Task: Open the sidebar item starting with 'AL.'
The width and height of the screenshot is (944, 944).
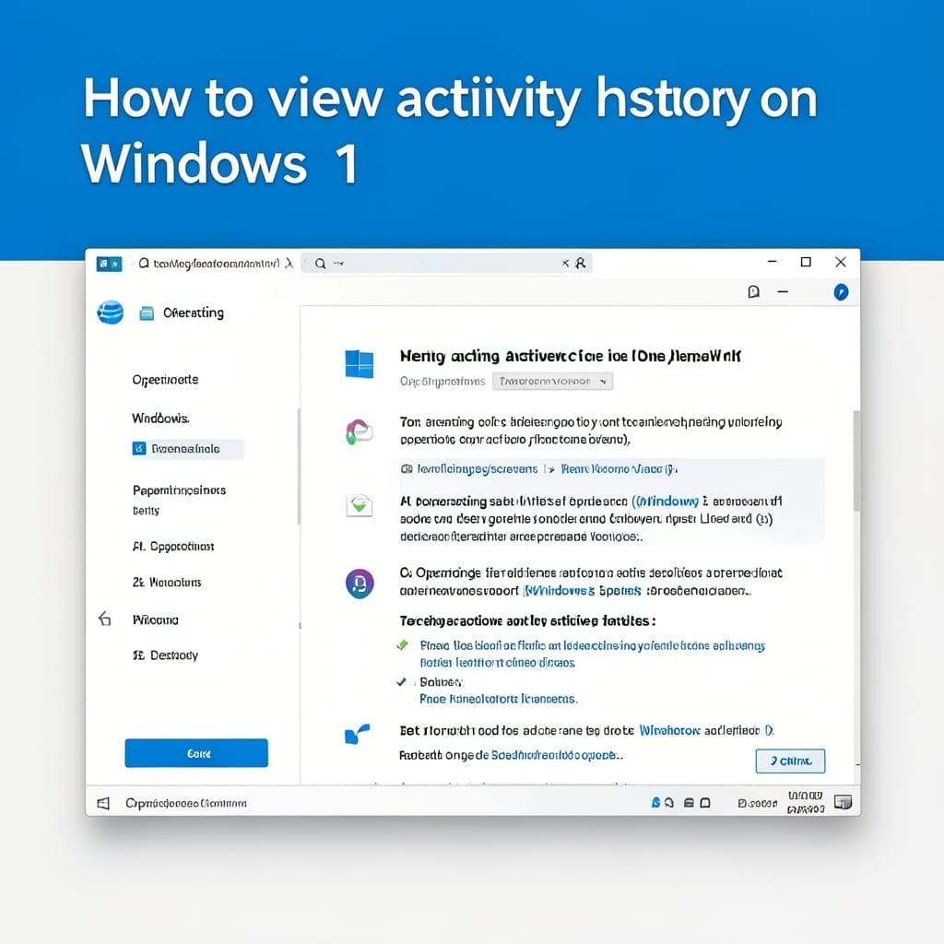Action: tap(173, 546)
